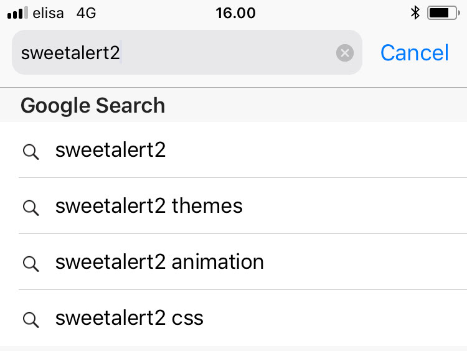Clear the search text with the X icon
467x351 pixels.
point(345,53)
